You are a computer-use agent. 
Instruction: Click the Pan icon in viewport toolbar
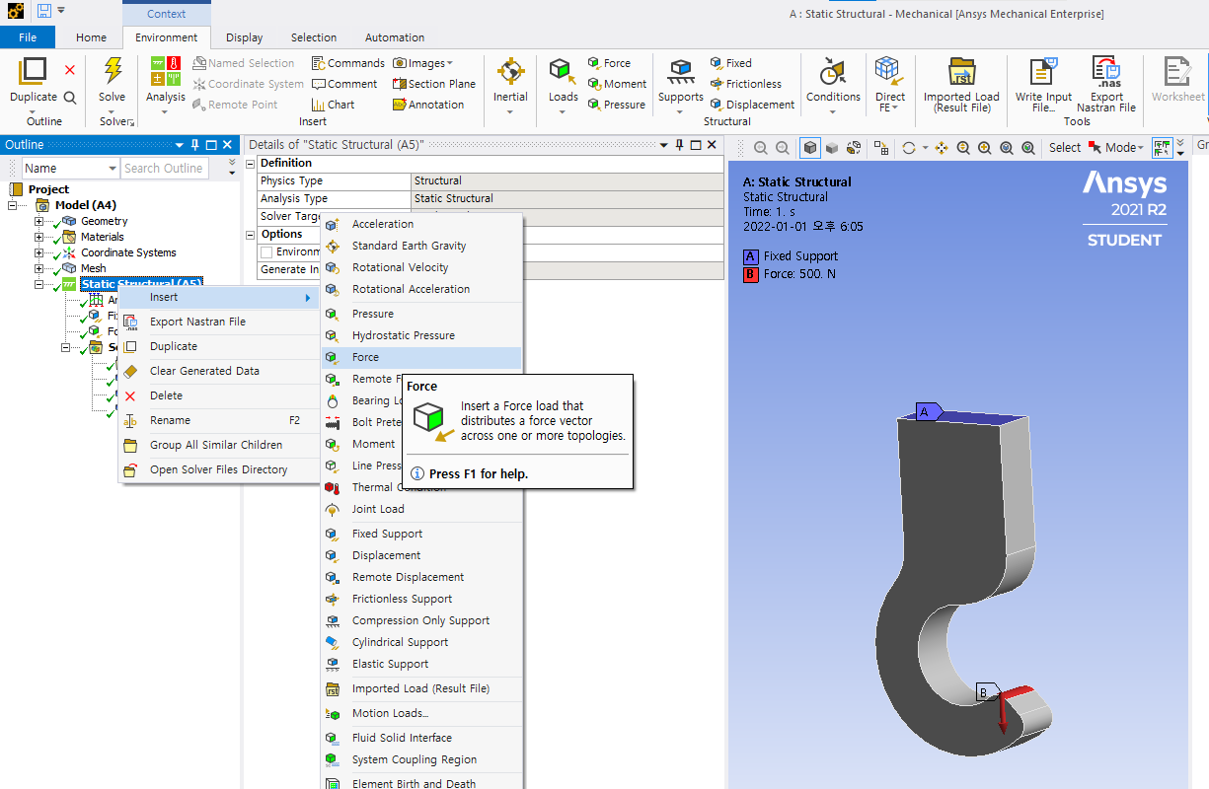[x=942, y=148]
